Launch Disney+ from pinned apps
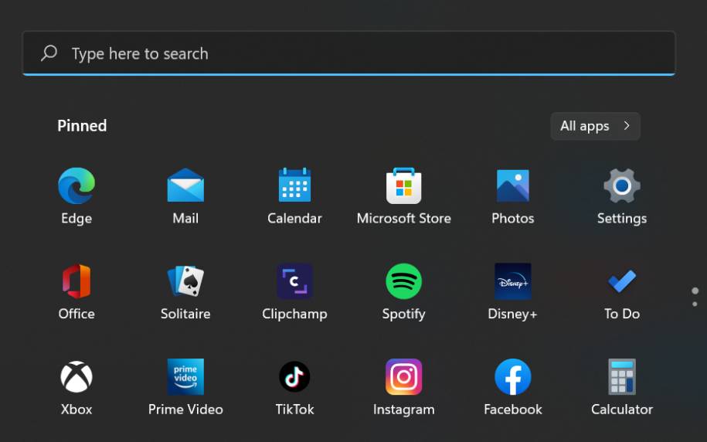Viewport: 707px width, 442px height. pyautogui.click(x=512, y=281)
